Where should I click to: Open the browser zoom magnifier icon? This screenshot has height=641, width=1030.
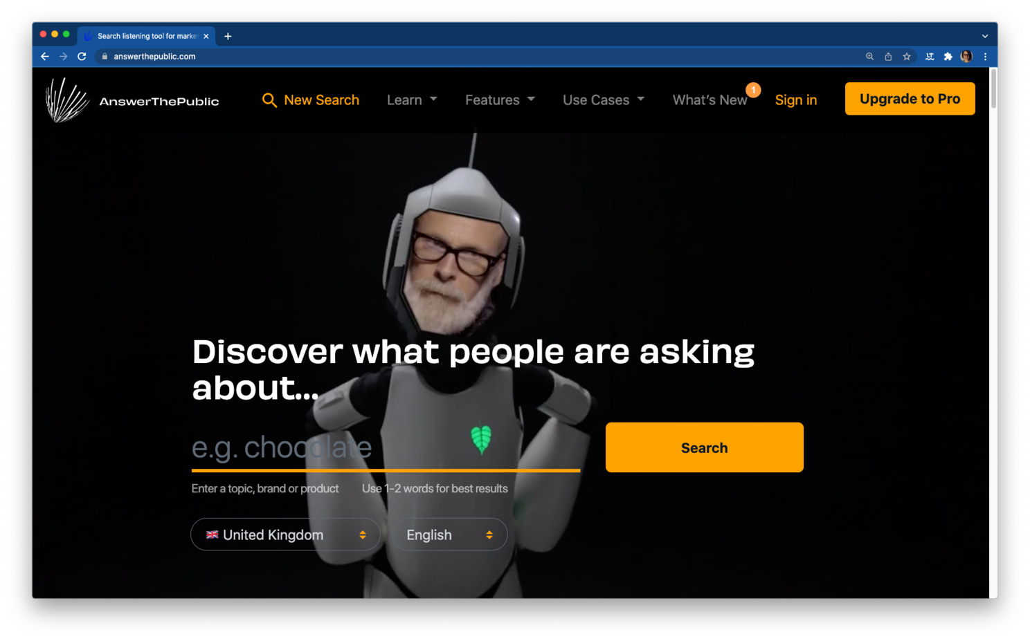click(x=870, y=57)
